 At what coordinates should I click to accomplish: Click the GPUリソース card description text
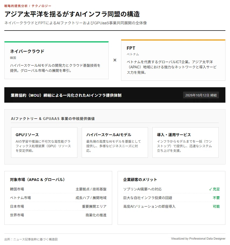pyautogui.click(x=43, y=146)
